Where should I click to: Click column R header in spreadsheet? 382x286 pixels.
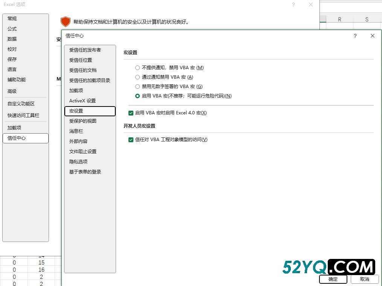click(x=339, y=20)
